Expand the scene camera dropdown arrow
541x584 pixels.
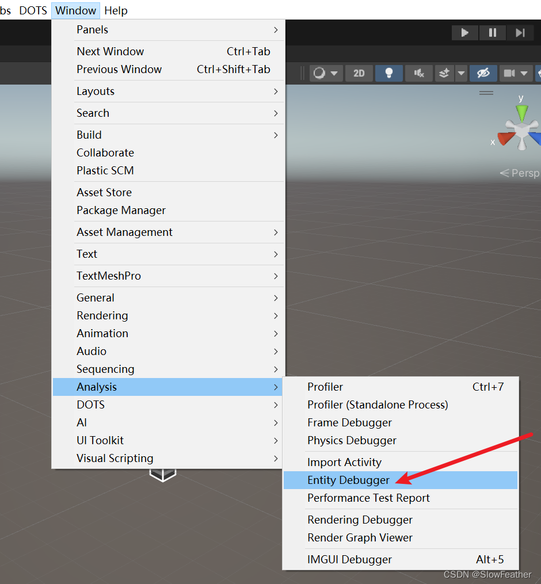point(524,74)
